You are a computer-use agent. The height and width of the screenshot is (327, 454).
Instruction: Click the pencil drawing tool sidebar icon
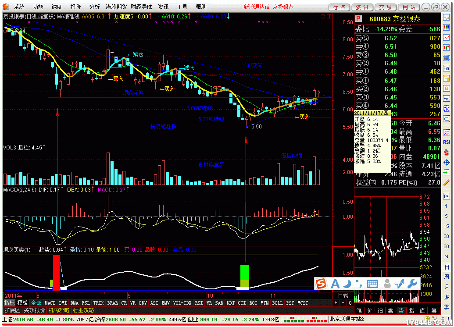coord(446,183)
